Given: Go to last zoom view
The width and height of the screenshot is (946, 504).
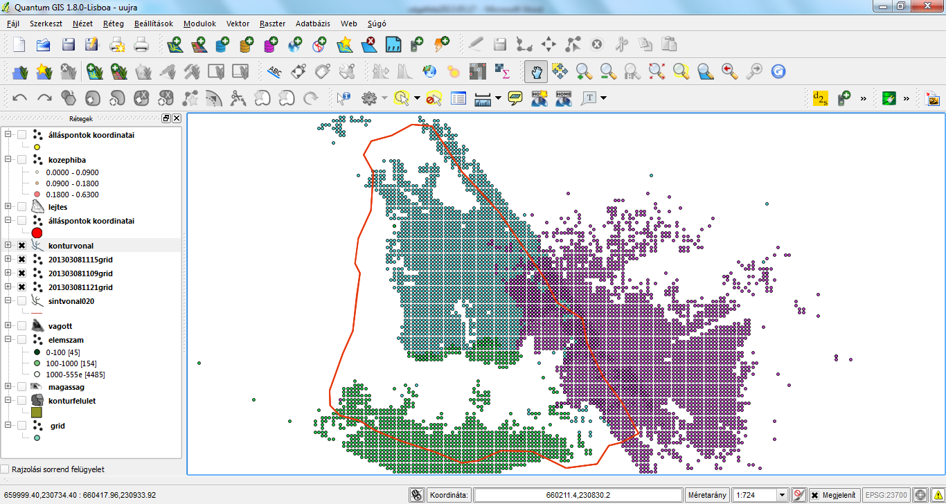Looking at the screenshot, I should point(730,71).
